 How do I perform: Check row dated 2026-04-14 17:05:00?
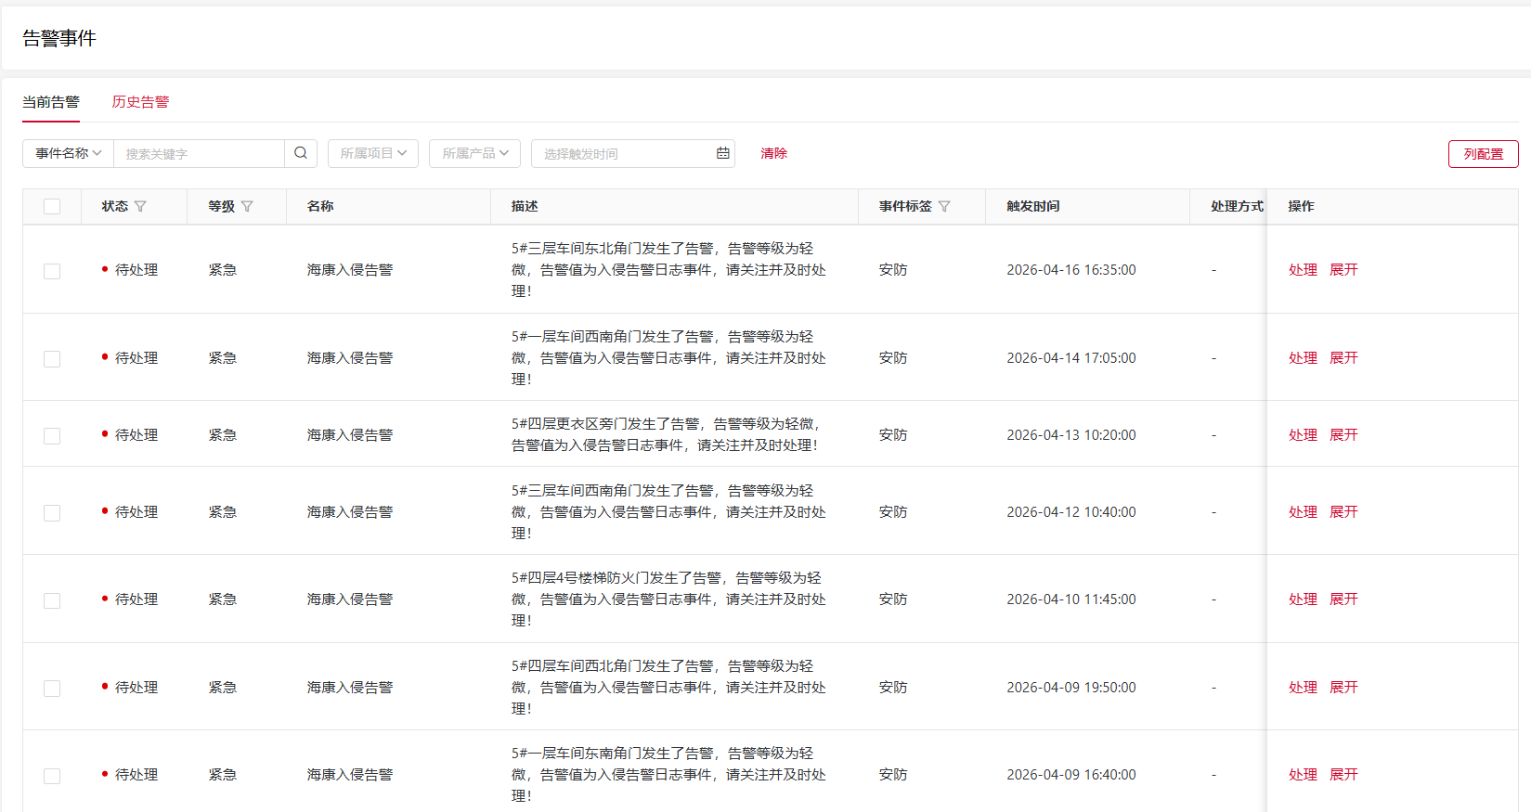click(x=52, y=359)
